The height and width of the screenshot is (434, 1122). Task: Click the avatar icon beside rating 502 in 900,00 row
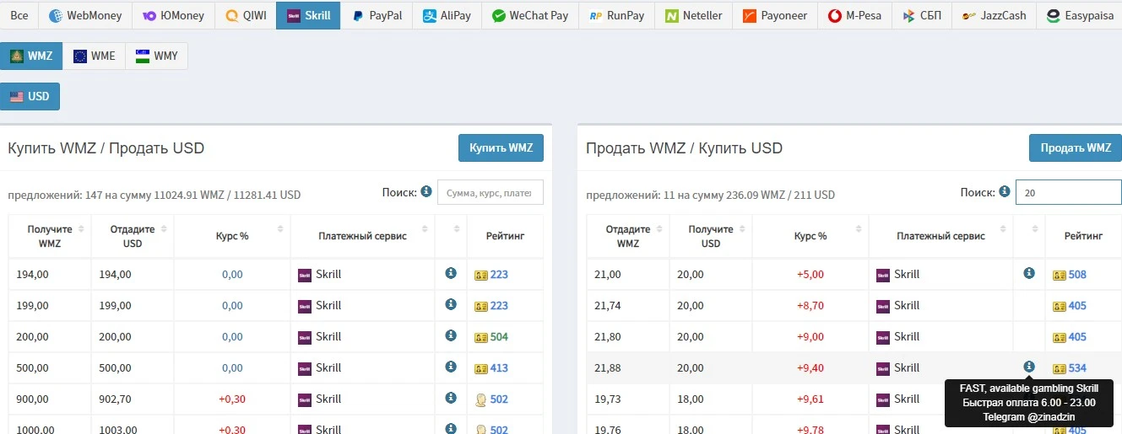[481, 399]
